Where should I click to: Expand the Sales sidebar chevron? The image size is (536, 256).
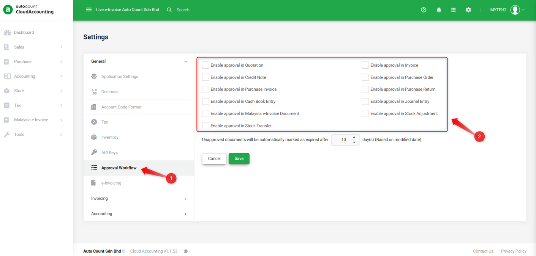61,47
